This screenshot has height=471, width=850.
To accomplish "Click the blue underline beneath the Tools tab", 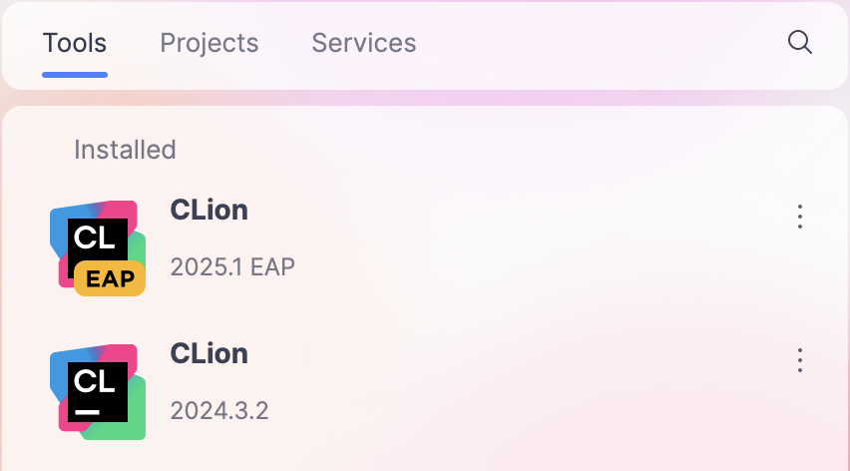I will [x=75, y=74].
